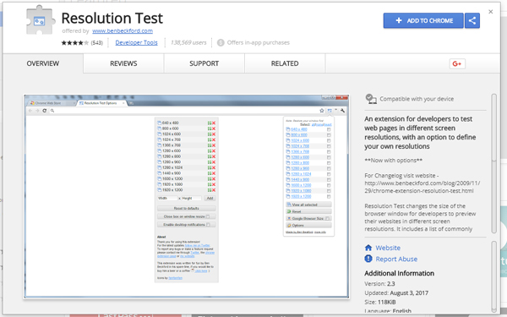Click the Resolution Test puzzle-piece icon
Screen dimensions: 507x317
(x=40, y=20)
